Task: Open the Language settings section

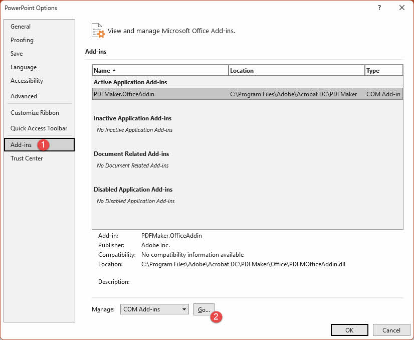Action: point(23,67)
